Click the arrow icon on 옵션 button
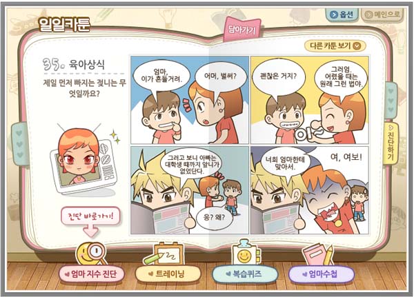This screenshot has width=414, height=297. tap(334, 14)
